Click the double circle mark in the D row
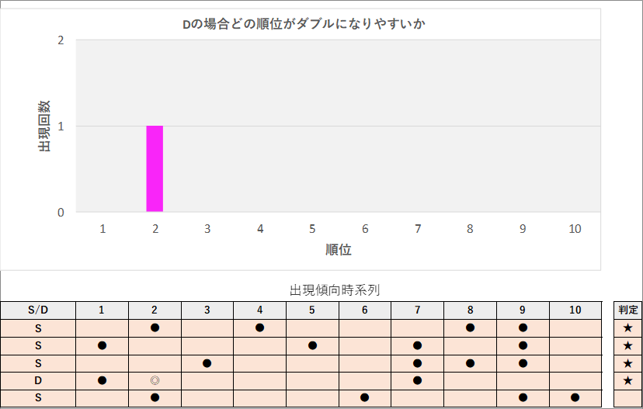Image resolution: width=643 pixels, height=409 pixels. 155,380
